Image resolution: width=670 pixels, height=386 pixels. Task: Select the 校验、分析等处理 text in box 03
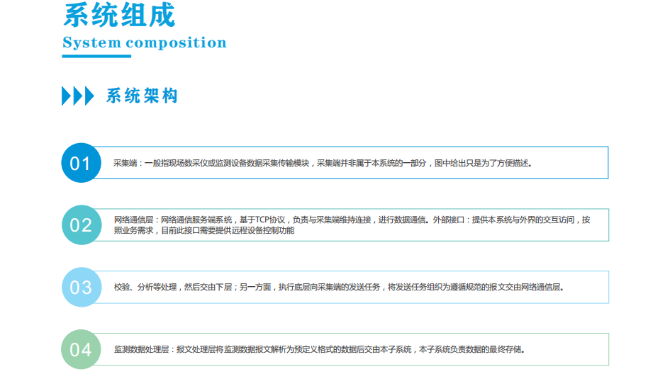tap(339, 288)
